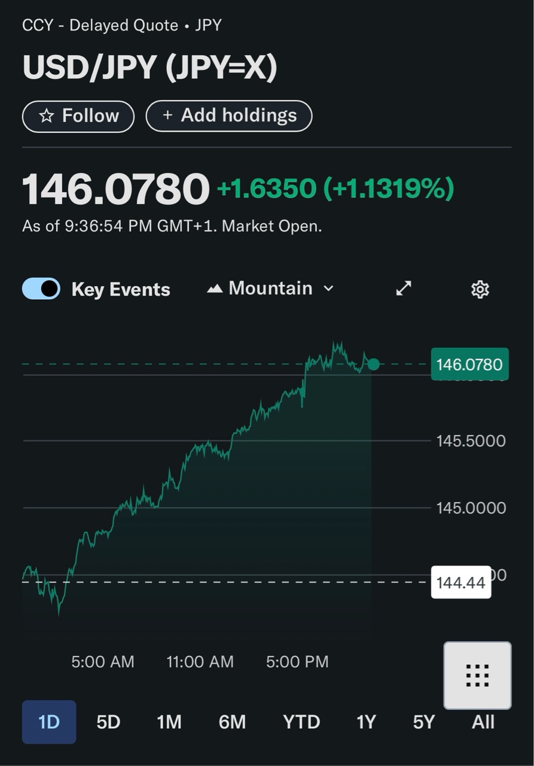Show the All time range
Viewport: 534px width, 766px height.
click(483, 722)
